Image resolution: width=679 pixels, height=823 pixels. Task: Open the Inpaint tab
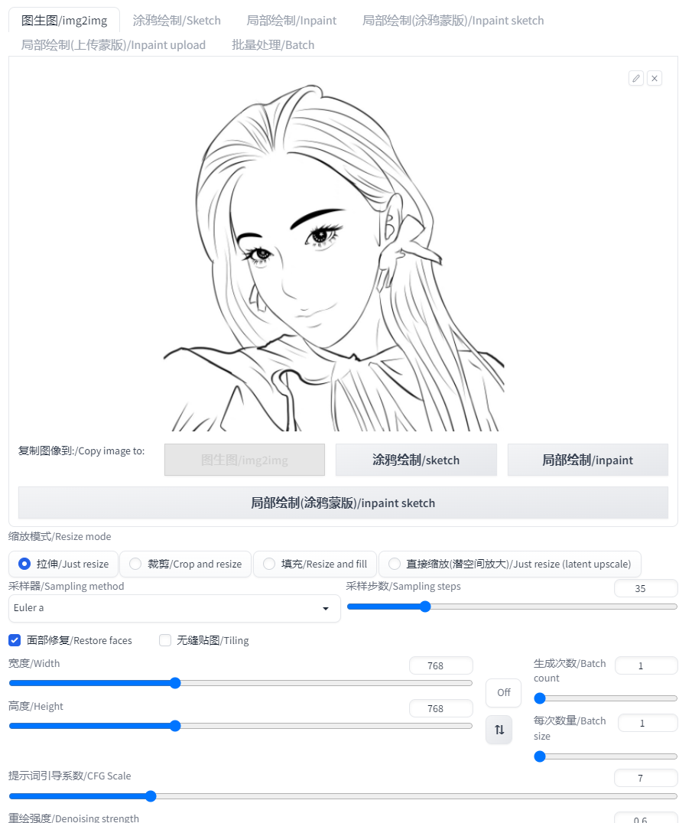click(292, 21)
